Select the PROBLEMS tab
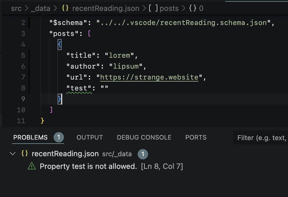The height and width of the screenshot is (197, 288). pyautogui.click(x=30, y=137)
